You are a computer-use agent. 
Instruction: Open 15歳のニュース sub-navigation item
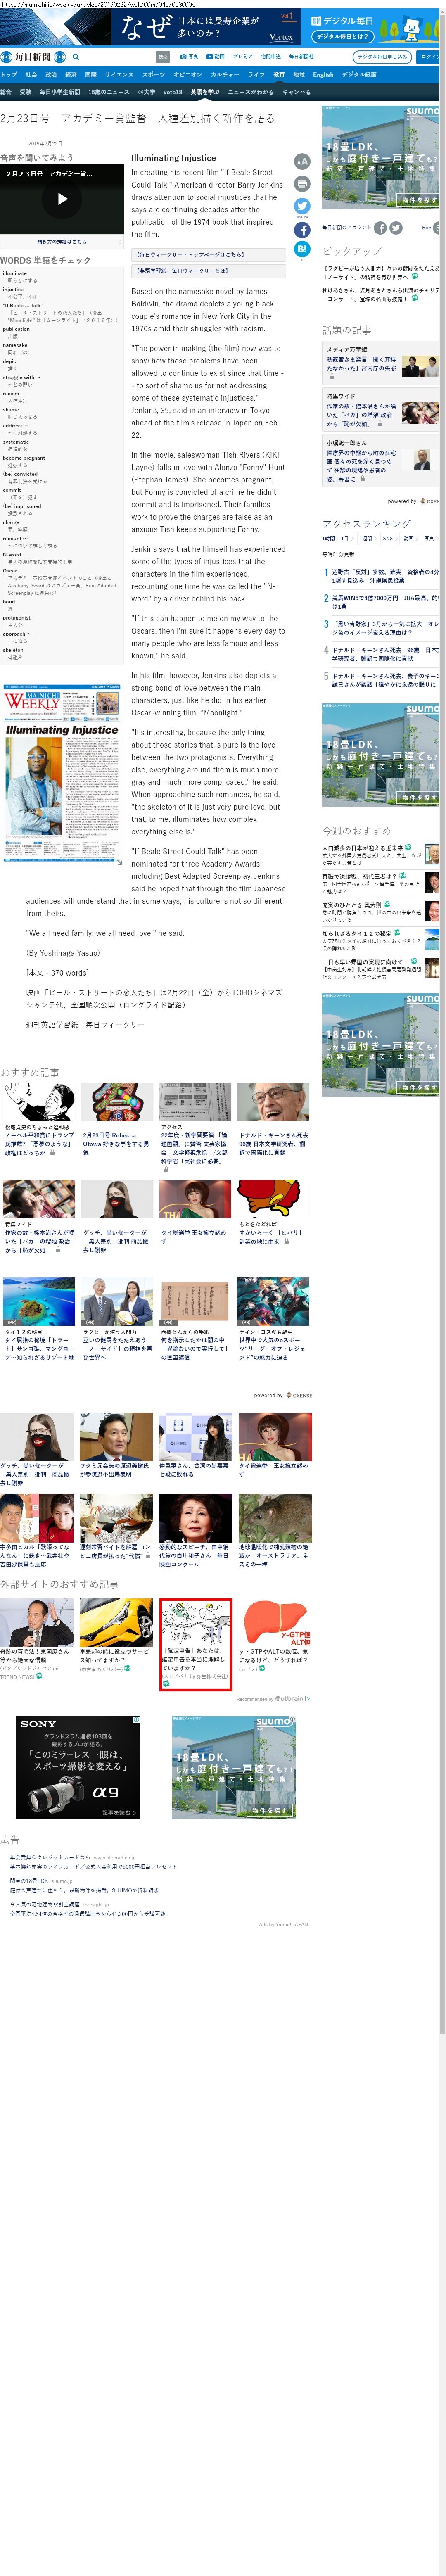click(x=109, y=92)
